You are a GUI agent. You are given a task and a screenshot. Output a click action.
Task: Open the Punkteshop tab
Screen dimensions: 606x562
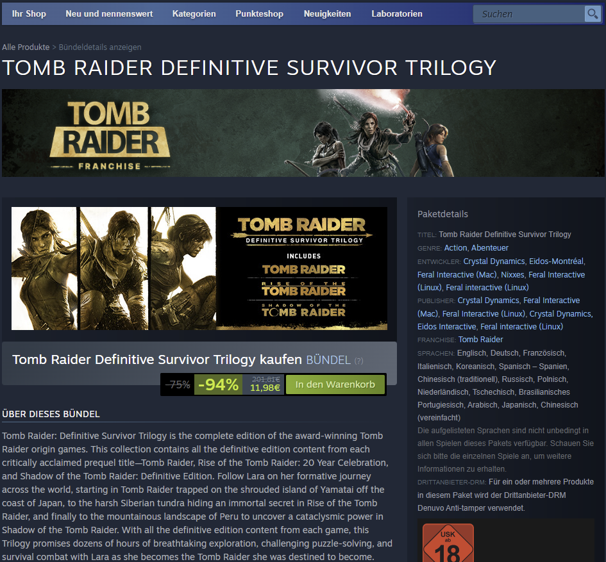pos(259,14)
